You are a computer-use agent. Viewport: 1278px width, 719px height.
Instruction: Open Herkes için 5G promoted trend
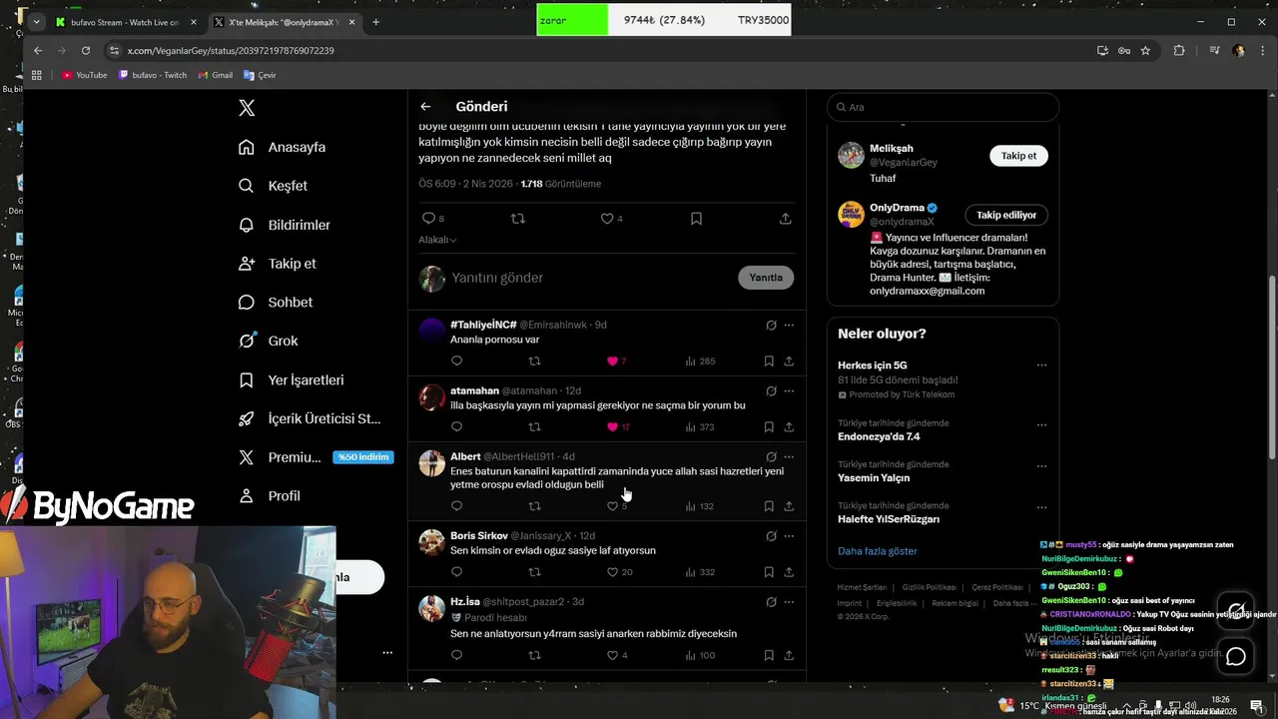873,365
